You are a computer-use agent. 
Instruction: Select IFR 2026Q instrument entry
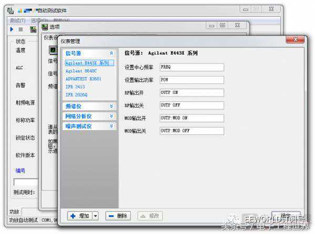pos(76,95)
